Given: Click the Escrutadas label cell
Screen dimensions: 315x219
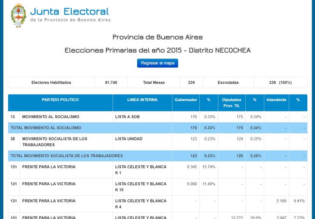Looking at the screenshot, I should pyautogui.click(x=228, y=82).
